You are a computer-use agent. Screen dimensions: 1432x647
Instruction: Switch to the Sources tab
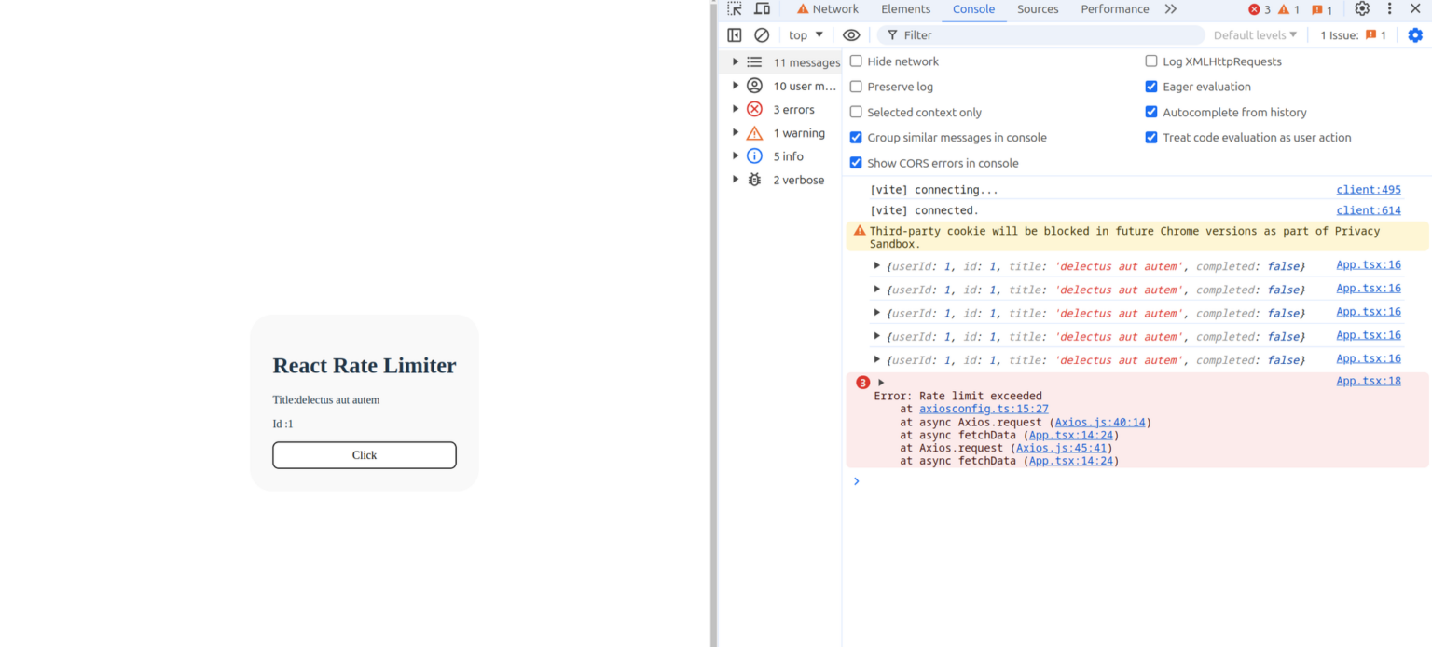tap(1037, 8)
